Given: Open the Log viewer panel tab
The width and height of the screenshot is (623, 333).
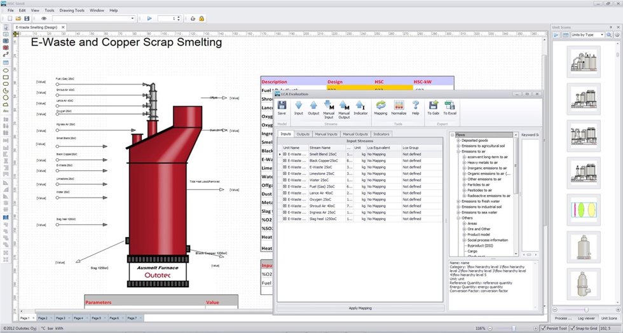Looking at the screenshot, I should coord(586,318).
